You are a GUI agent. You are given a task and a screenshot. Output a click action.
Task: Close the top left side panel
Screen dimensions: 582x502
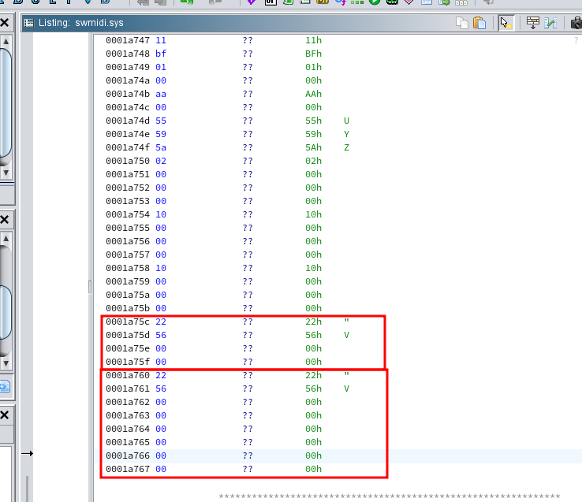point(5,23)
